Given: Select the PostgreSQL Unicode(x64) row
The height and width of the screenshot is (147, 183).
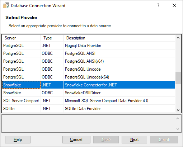Looking at the screenshot, I should 89,77.
